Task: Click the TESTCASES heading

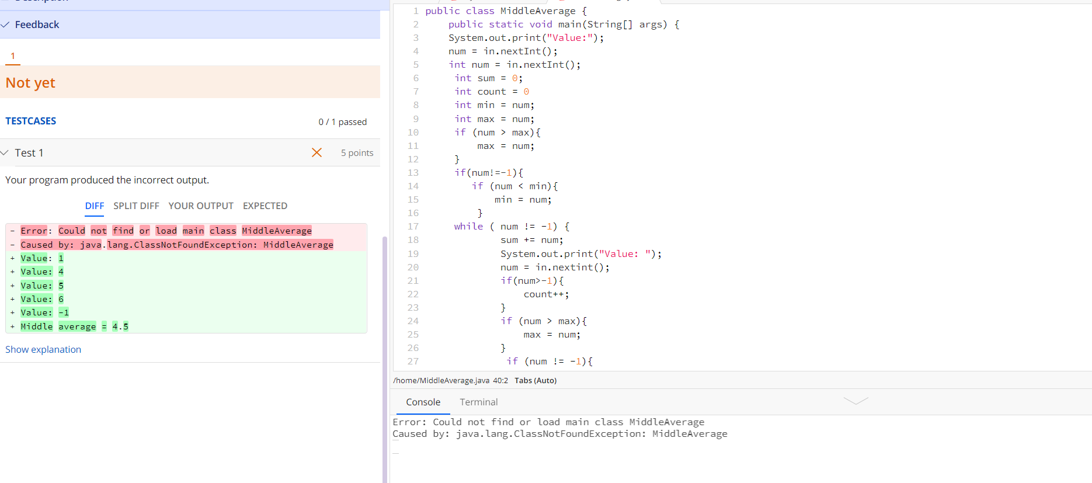Action: coord(31,121)
